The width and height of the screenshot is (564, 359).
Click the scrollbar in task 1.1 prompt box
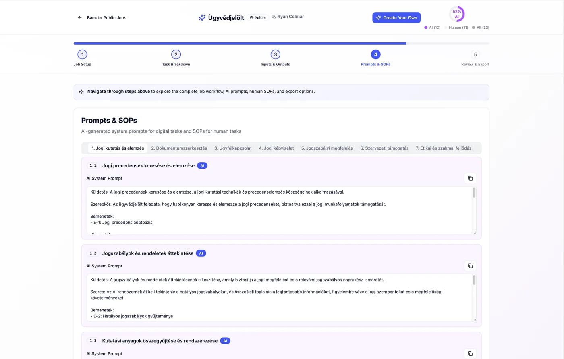tap(474, 193)
